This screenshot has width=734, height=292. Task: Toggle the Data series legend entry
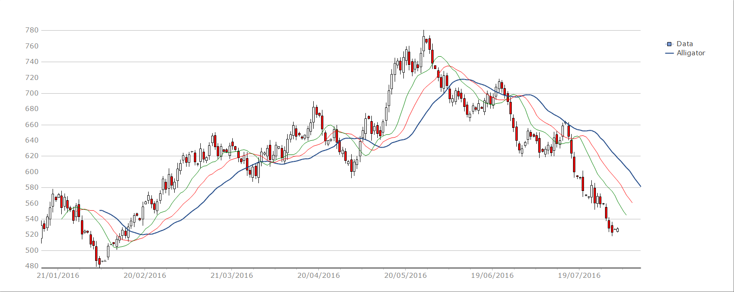click(x=679, y=44)
